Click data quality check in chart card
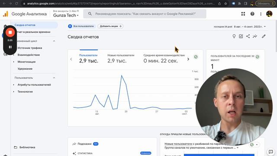Image resolution: width=277 pixels, height=156 pixels. click(x=196, y=57)
